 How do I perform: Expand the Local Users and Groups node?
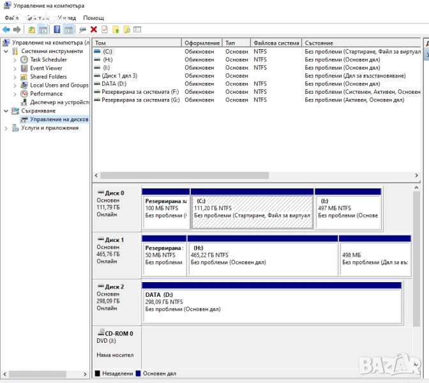15,85
